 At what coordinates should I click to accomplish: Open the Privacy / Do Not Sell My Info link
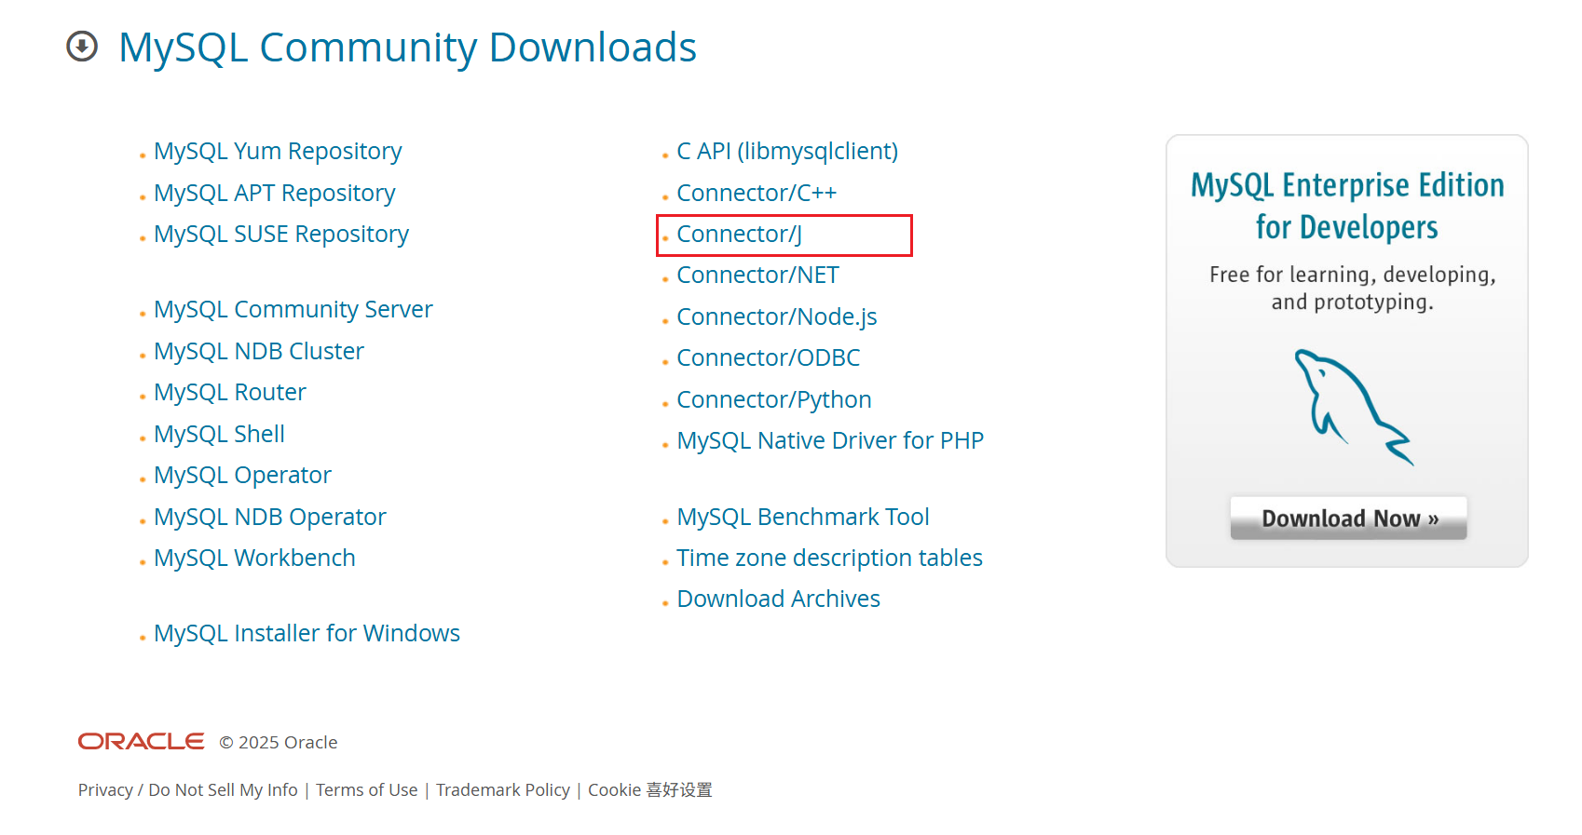(x=188, y=789)
